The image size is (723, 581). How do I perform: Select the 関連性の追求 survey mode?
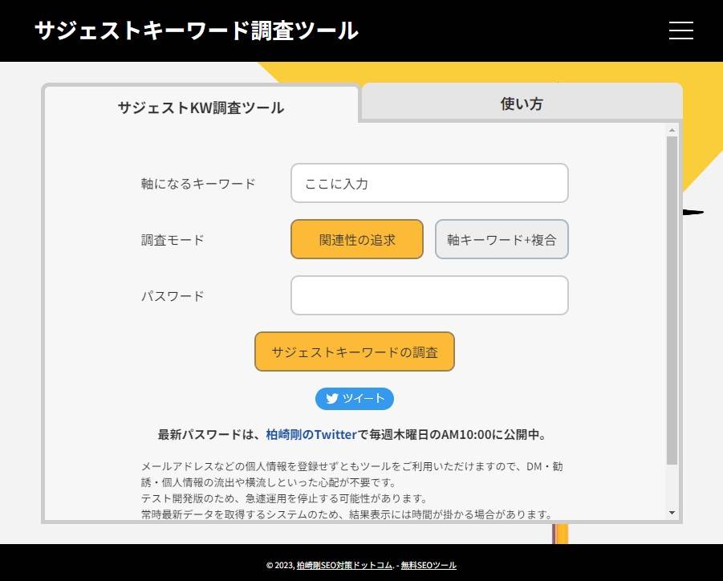click(357, 239)
